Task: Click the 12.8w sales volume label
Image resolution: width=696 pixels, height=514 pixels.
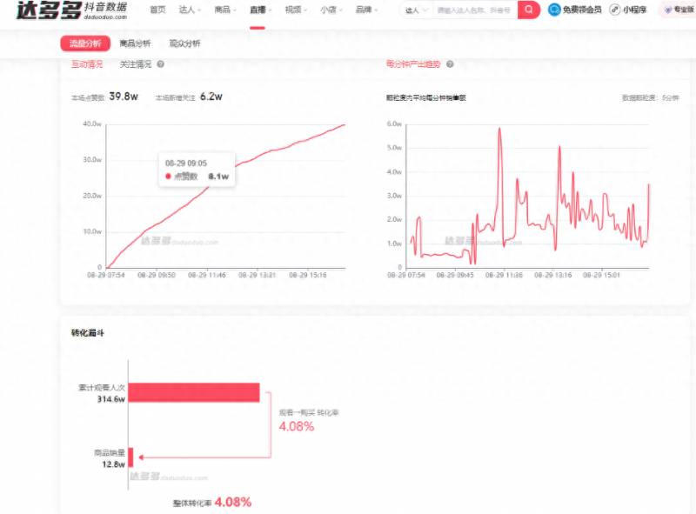Action: (114, 464)
